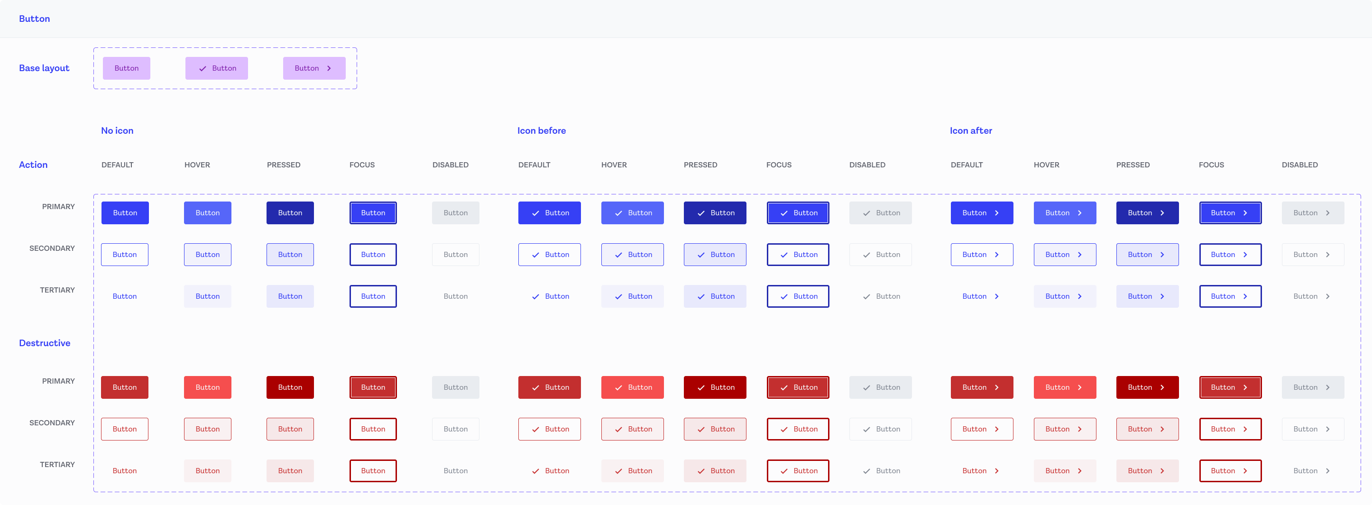The width and height of the screenshot is (1372, 505).
Task: Toggle the Tertiary Pressed button under Action
Action: [x=290, y=296]
